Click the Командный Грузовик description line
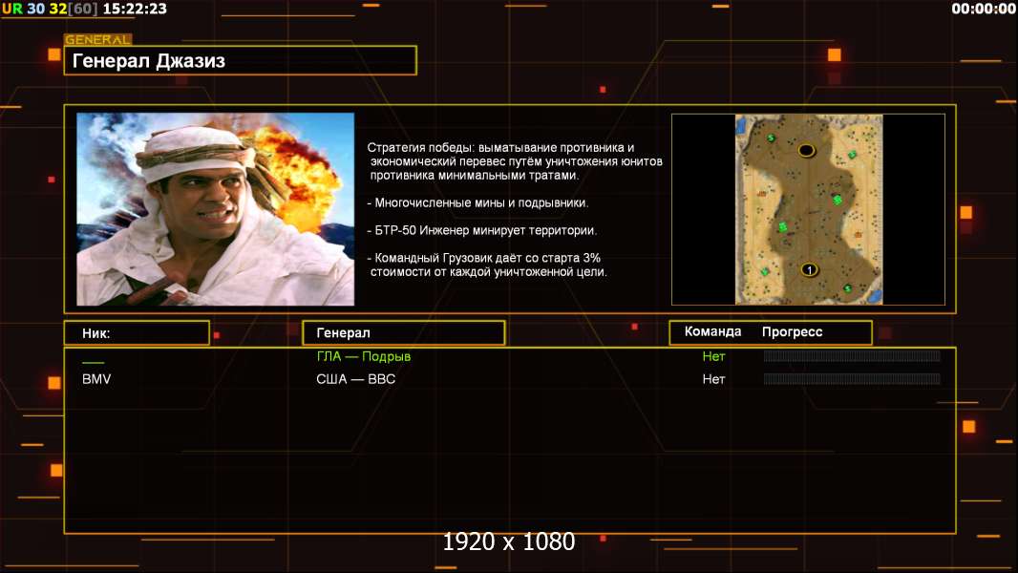 [x=488, y=265]
